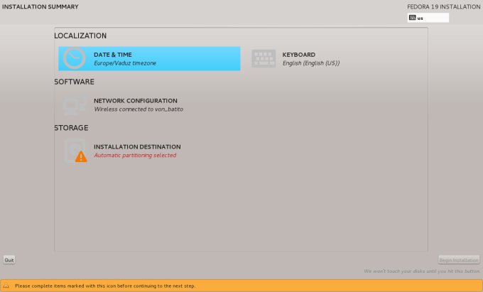This screenshot has height=292, width=483.
Task: Click the We won't touch your disks note
Action: 422,271
